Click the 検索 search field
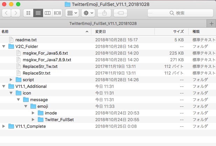This screenshot has height=146, width=216. (180, 13)
